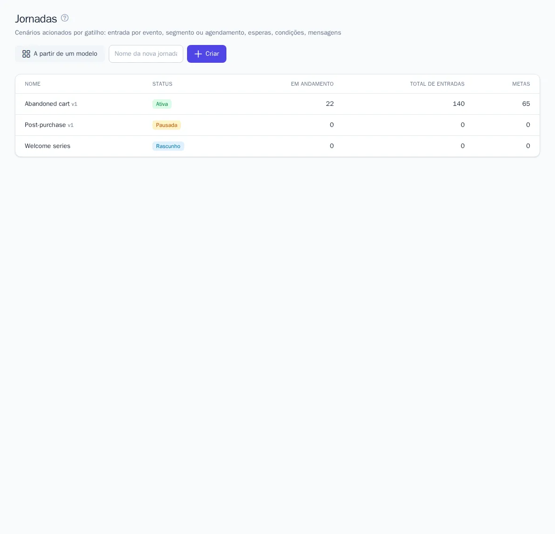Click the value 65 in Abandoned cart row
This screenshot has width=555, height=534.
tap(526, 104)
